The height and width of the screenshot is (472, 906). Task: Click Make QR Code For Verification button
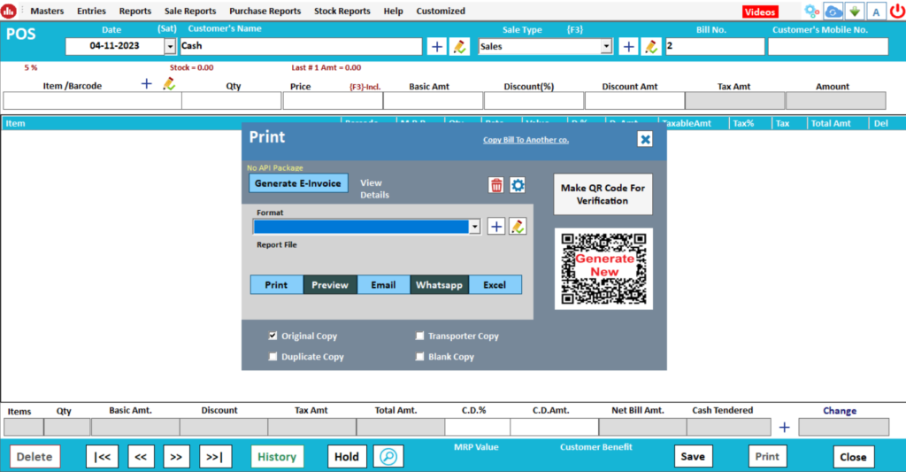[x=603, y=194]
